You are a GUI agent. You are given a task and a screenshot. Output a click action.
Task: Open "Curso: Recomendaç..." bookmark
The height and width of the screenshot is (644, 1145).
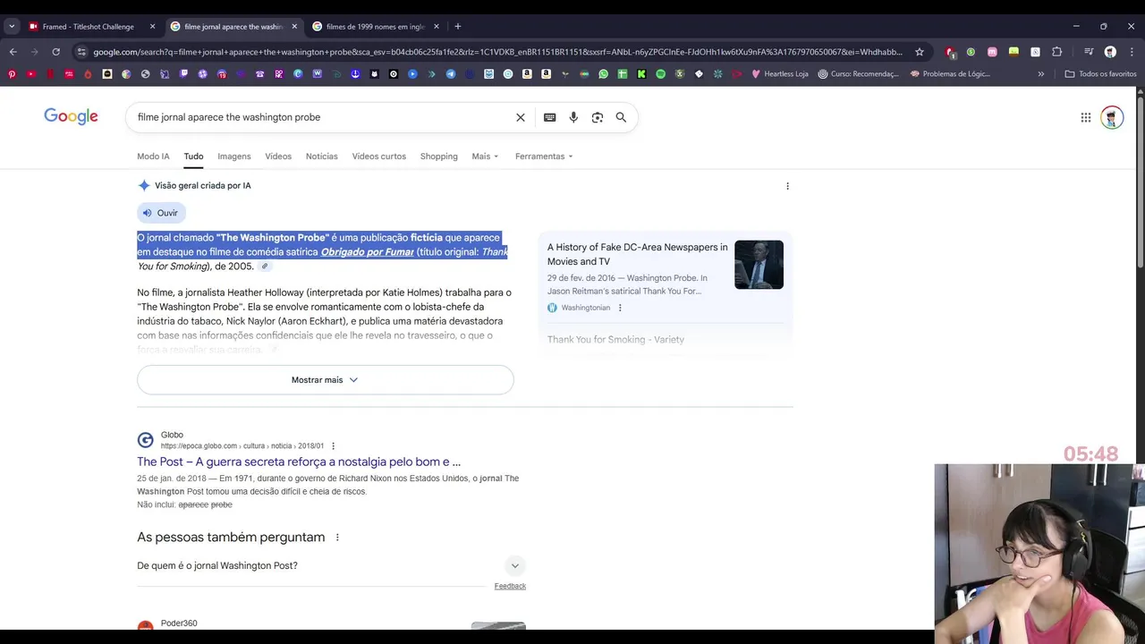coord(859,74)
